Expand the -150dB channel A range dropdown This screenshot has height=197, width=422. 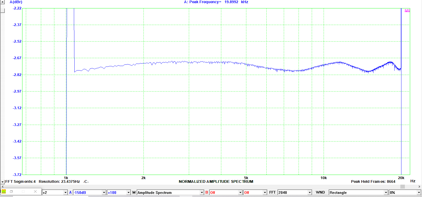[104, 193]
